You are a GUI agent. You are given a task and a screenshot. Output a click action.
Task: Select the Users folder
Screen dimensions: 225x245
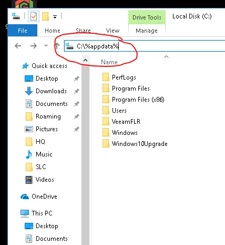pyautogui.click(x=119, y=111)
